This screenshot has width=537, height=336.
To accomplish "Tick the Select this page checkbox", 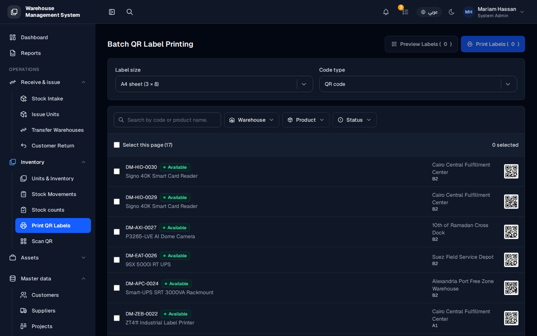I will pyautogui.click(x=117, y=145).
